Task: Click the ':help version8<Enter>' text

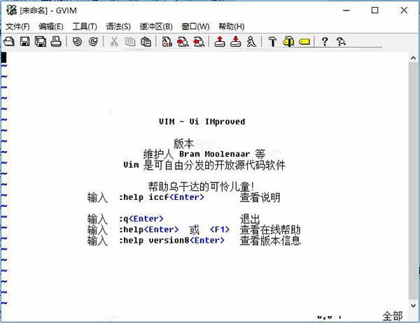Action: pyautogui.click(x=171, y=241)
